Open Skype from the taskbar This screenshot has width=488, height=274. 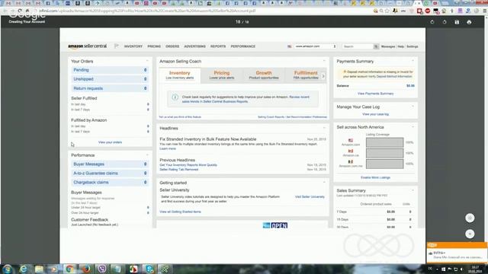(x=149, y=269)
